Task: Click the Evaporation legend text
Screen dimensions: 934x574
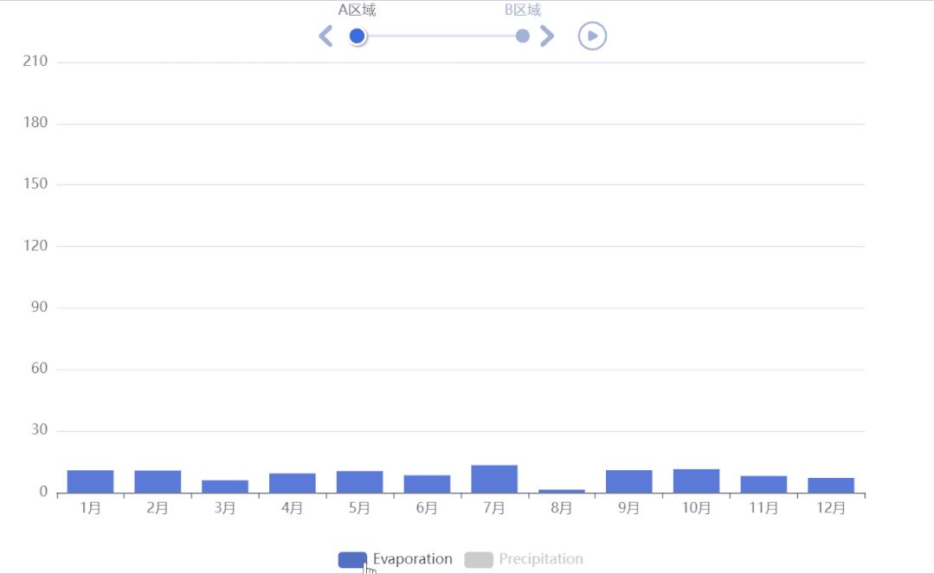Action: [412, 559]
